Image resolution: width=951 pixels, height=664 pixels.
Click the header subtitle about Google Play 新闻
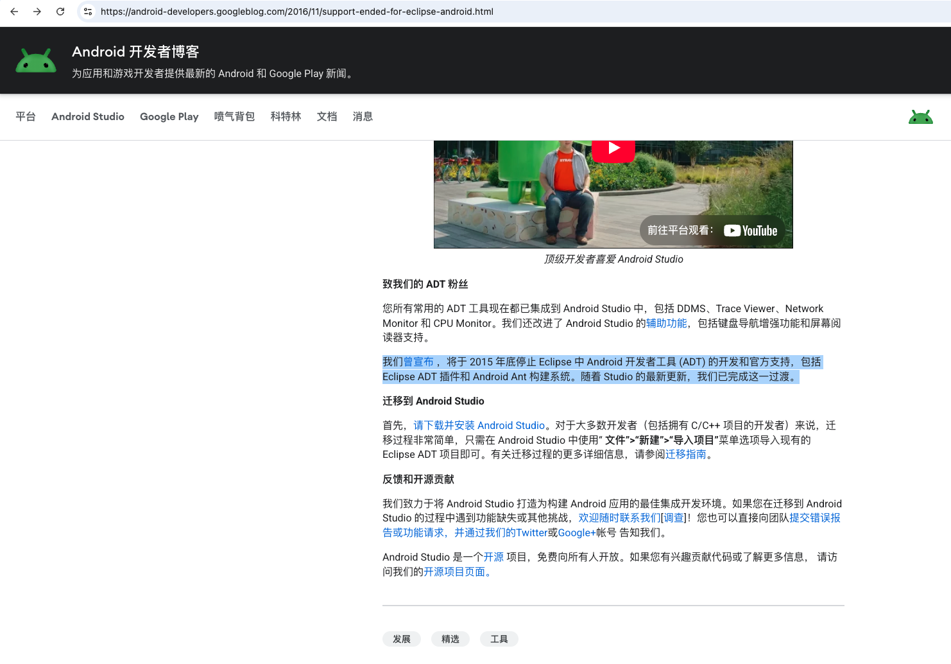214,73
